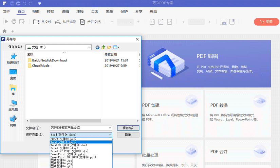Viewport: 280px width, 168px height.
Task: Click the go back icon in dialog
Action: pos(97,47)
